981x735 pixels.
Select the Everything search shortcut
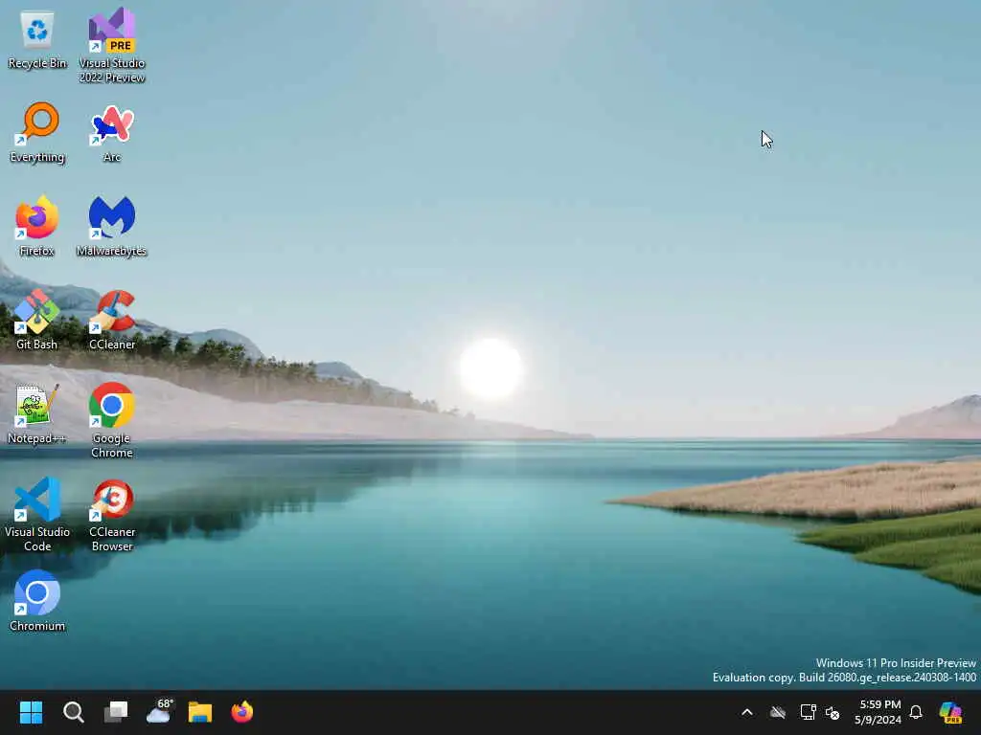37,132
